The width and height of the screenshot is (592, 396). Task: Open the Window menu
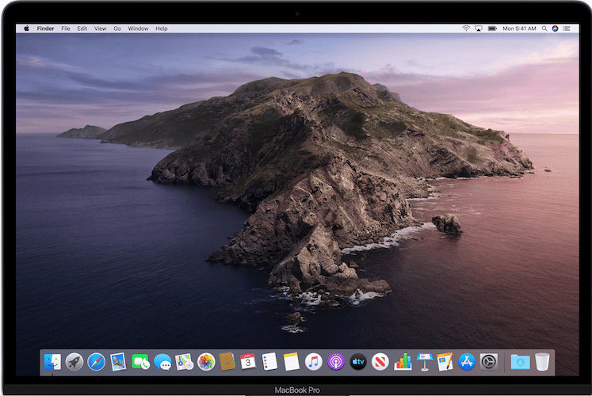coord(138,29)
